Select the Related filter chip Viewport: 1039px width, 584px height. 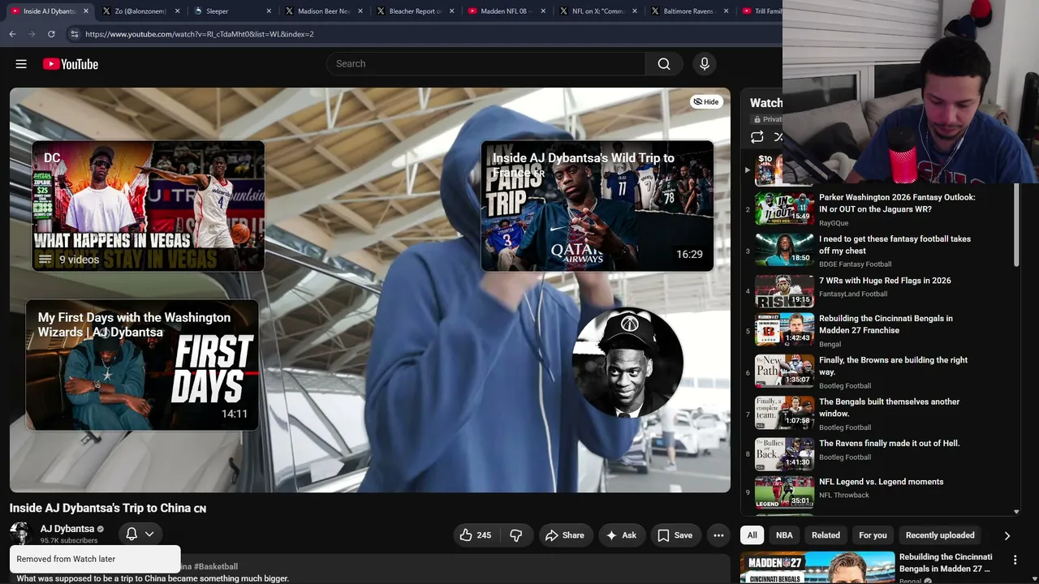point(826,535)
